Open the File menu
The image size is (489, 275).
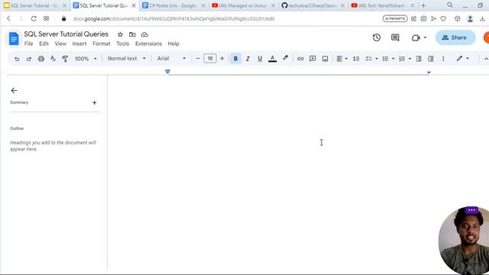(29, 44)
